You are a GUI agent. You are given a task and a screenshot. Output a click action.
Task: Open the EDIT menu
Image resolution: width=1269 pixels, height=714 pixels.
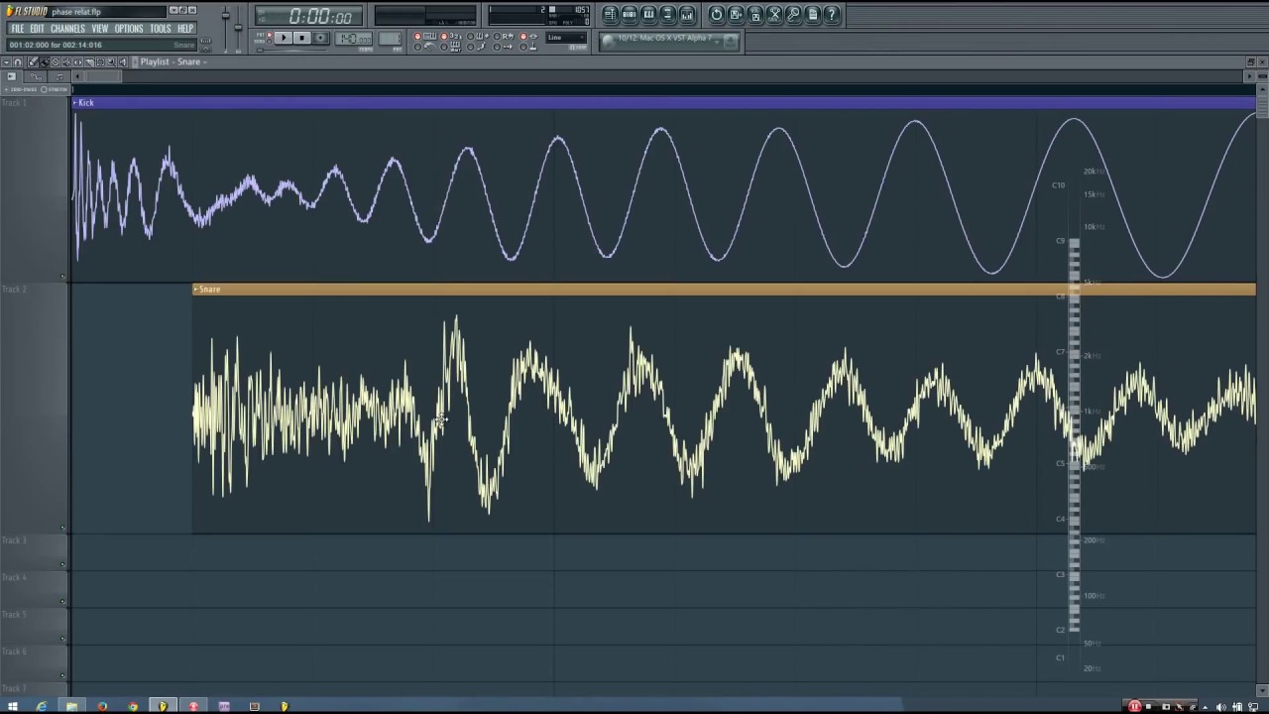coord(37,29)
